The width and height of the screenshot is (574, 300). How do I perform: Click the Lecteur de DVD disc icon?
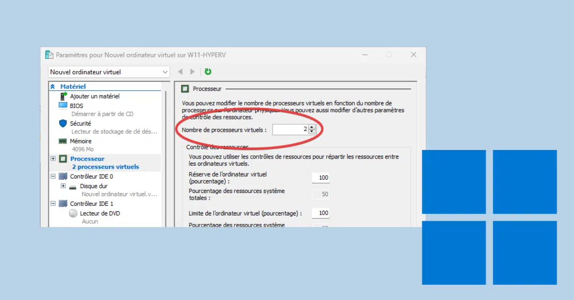coord(73,214)
